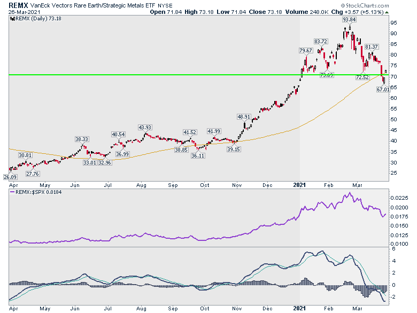
Task: Click the 25 tick on the price axis
Action: pyautogui.click(x=393, y=173)
